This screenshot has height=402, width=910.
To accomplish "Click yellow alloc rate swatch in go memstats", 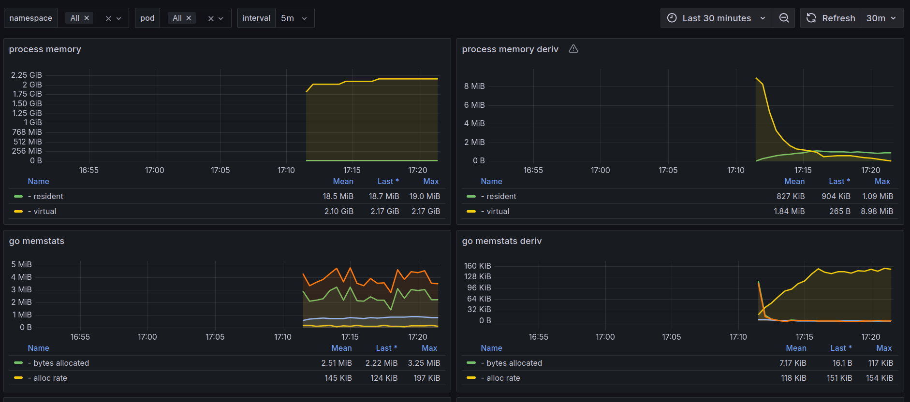I will (x=18, y=378).
